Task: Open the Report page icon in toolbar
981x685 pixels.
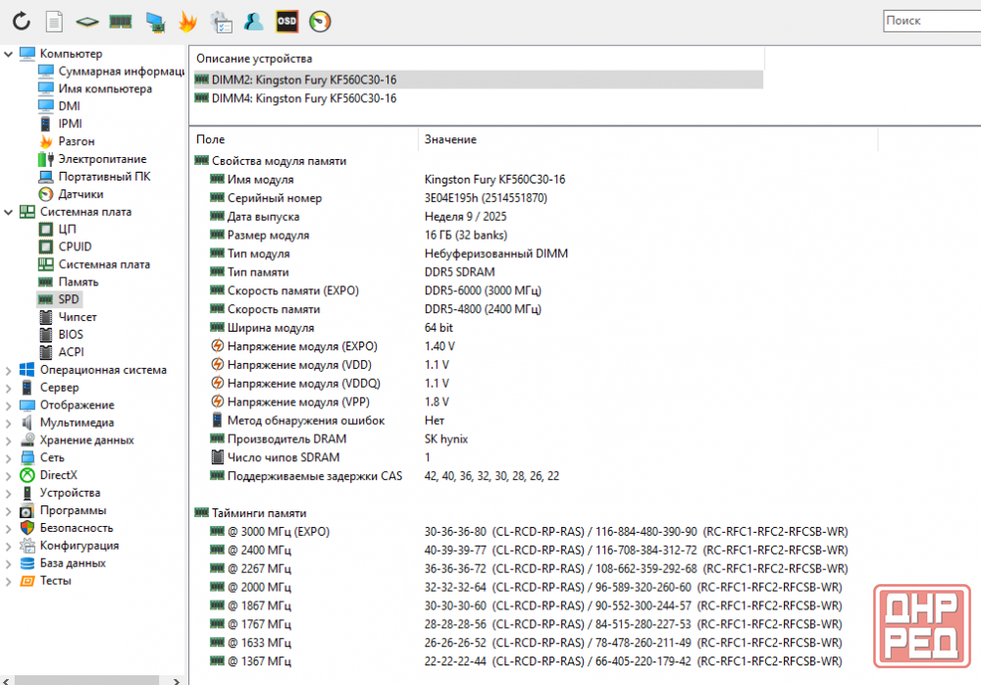Action: click(54, 22)
